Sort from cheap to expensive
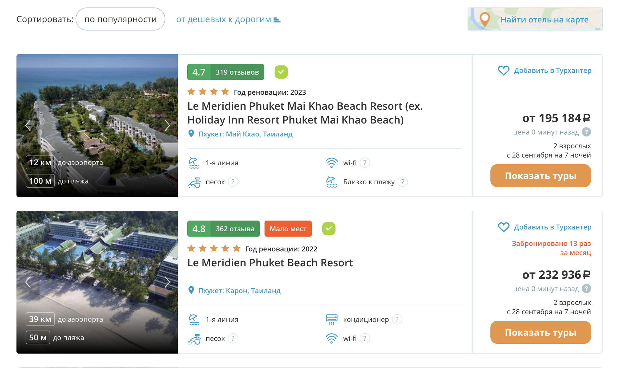The width and height of the screenshot is (630, 368). point(224,19)
